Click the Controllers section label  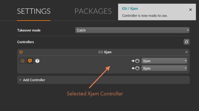point(26,42)
